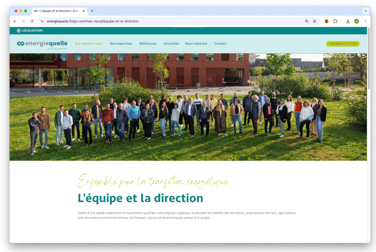
Task: Open the Nos expertises menu
Action: [x=121, y=44]
